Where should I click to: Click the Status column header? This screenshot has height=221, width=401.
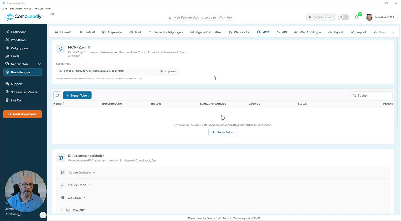302,103
